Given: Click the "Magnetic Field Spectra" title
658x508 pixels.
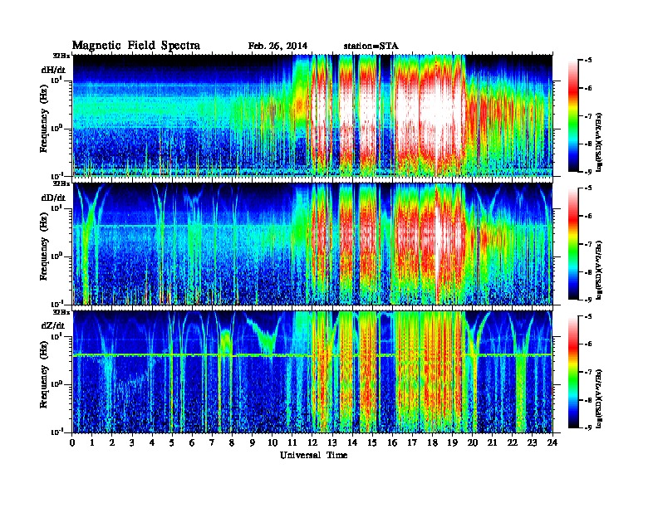Looking at the screenshot, I should point(136,46).
